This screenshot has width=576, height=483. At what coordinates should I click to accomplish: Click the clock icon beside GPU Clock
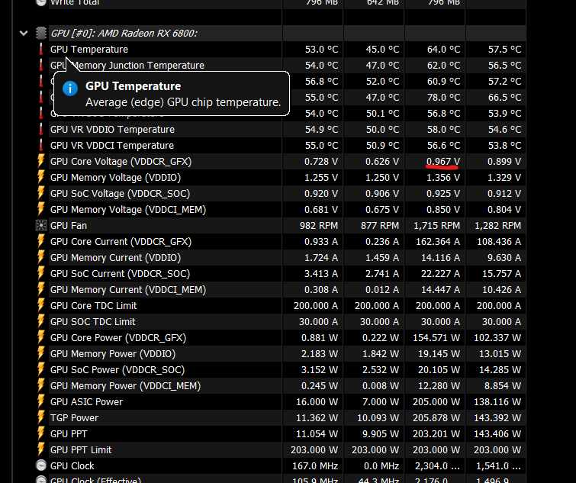[x=41, y=465]
